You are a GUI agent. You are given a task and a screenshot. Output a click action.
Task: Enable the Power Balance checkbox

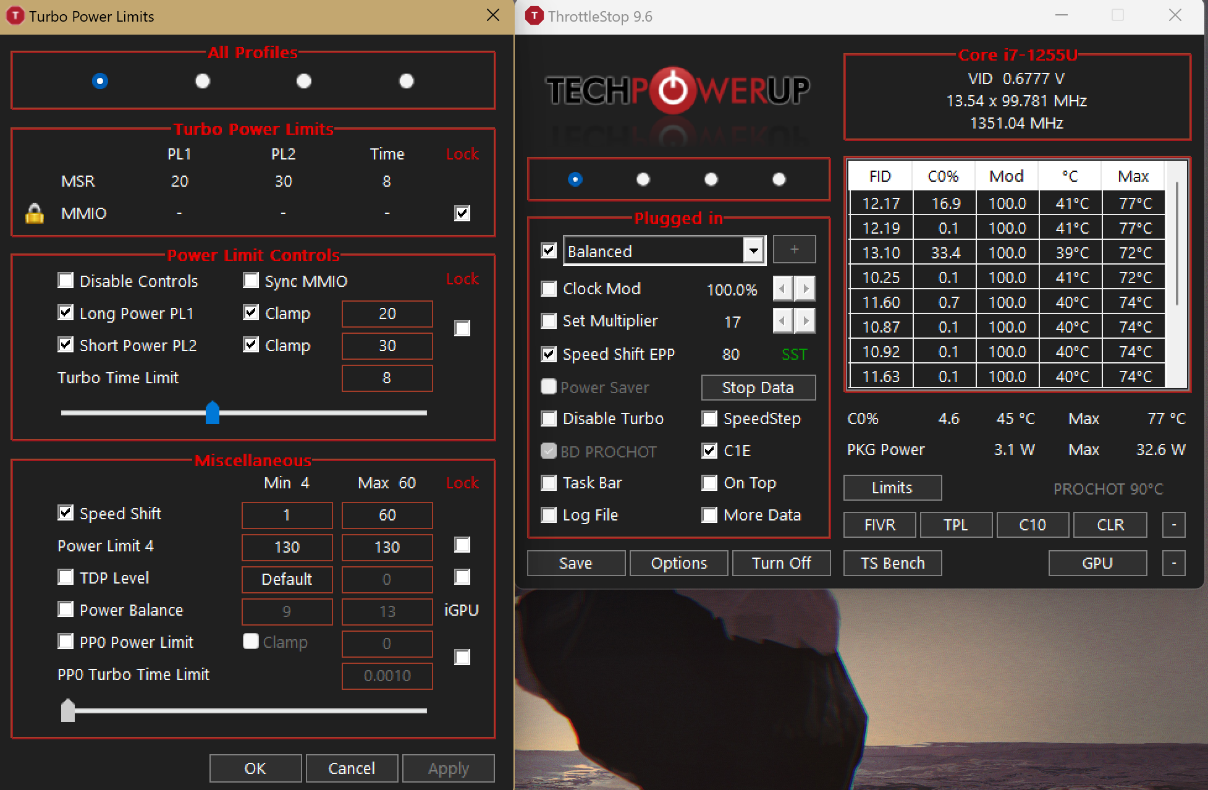65,609
